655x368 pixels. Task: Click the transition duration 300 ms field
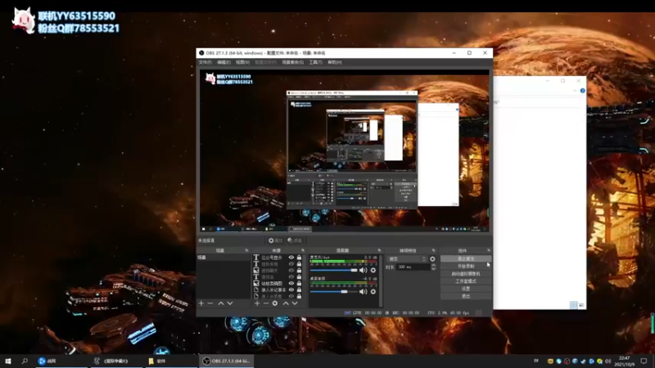[412, 267]
